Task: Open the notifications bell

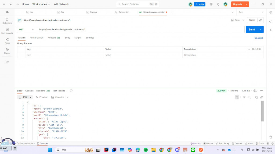Action: [x=218, y=4]
